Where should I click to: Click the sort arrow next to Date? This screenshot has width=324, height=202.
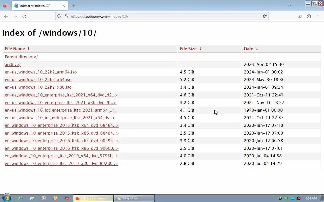tap(257, 49)
